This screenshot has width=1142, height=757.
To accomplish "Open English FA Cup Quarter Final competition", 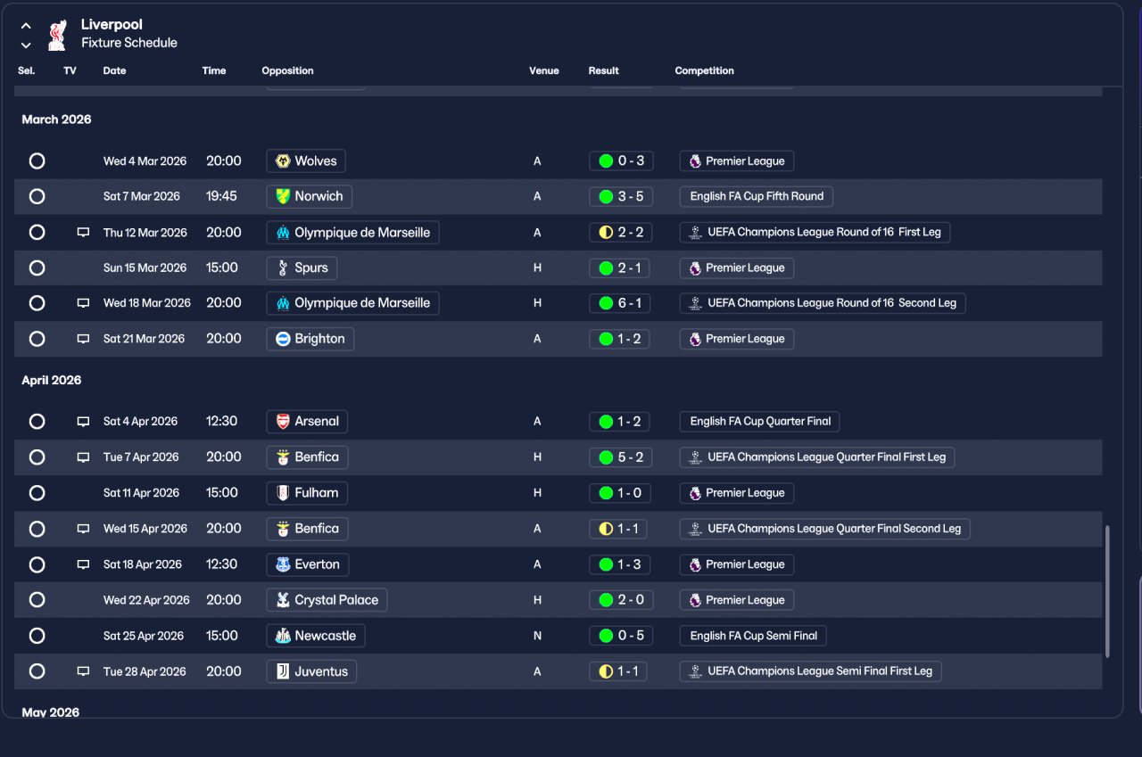I will pos(760,421).
